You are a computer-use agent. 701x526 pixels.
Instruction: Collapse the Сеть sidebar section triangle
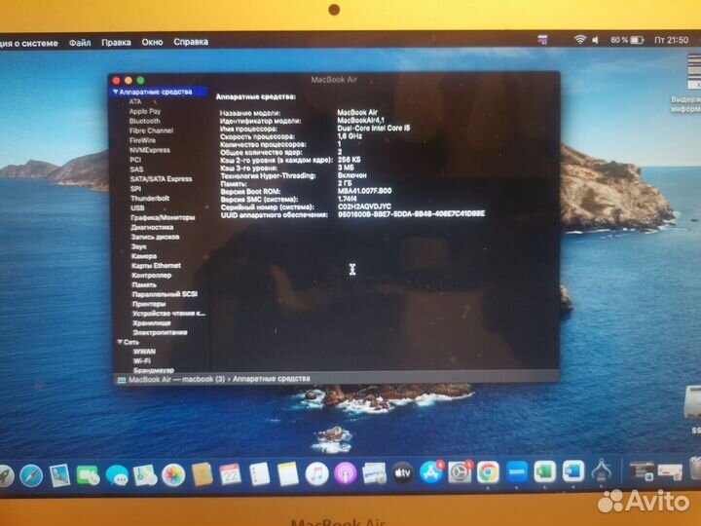(x=120, y=342)
